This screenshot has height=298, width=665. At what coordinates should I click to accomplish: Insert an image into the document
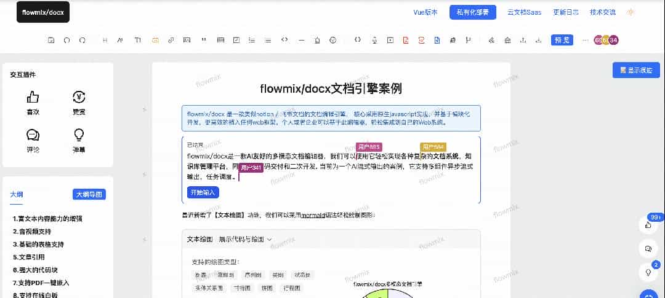point(186,40)
